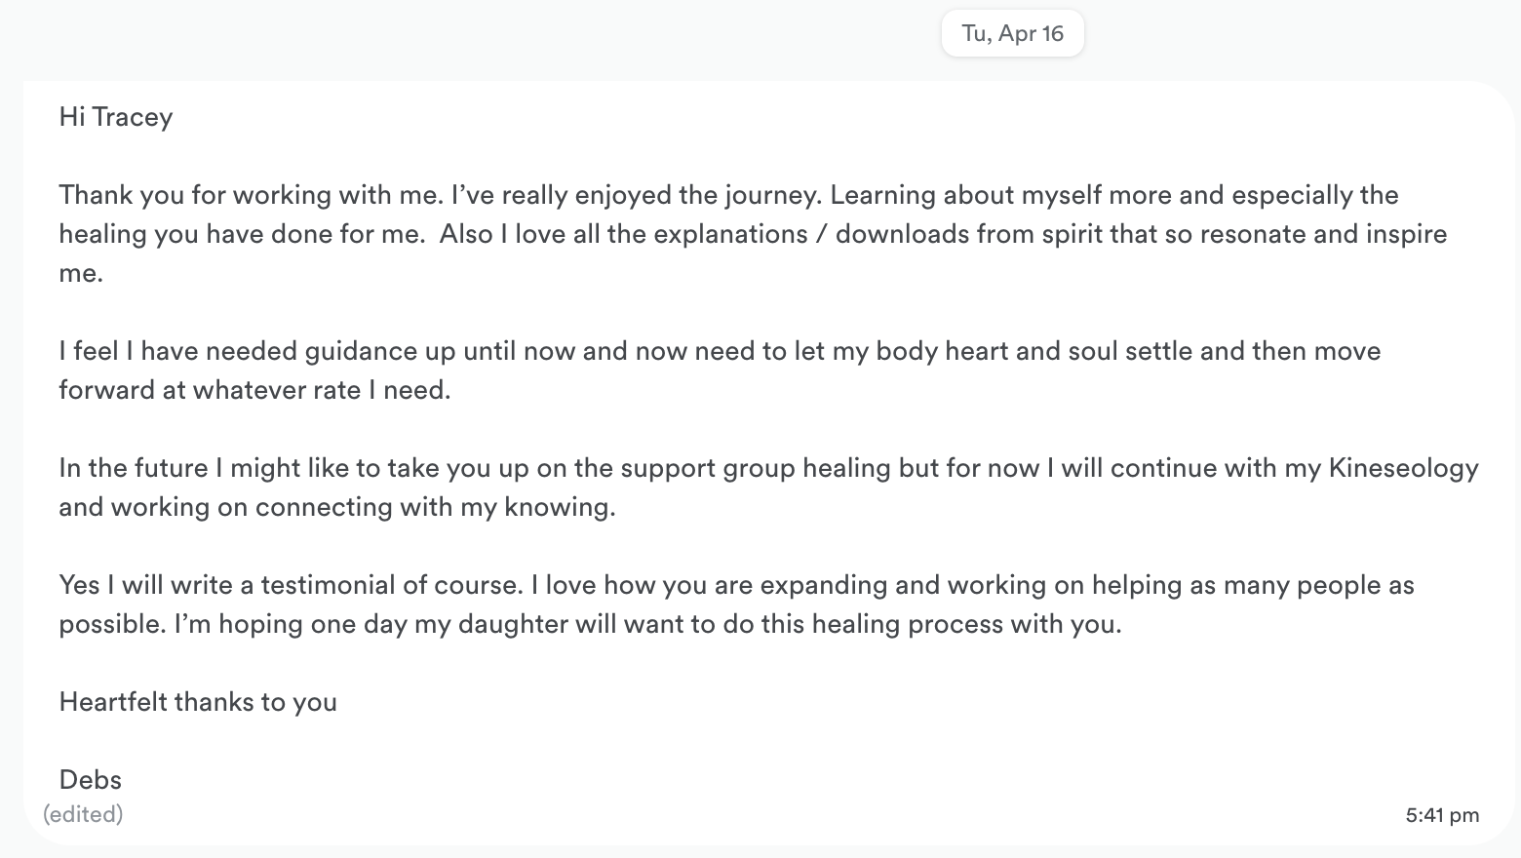Viewport: 1521px width, 858px height.
Task: Click the "Heartfelt thanks to you" line
Action: coord(198,702)
